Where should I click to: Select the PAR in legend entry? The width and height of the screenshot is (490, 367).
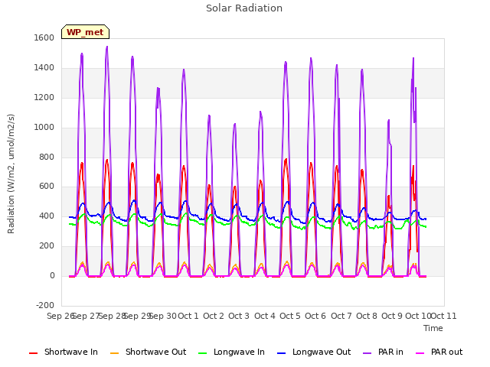pyautogui.click(x=383, y=352)
